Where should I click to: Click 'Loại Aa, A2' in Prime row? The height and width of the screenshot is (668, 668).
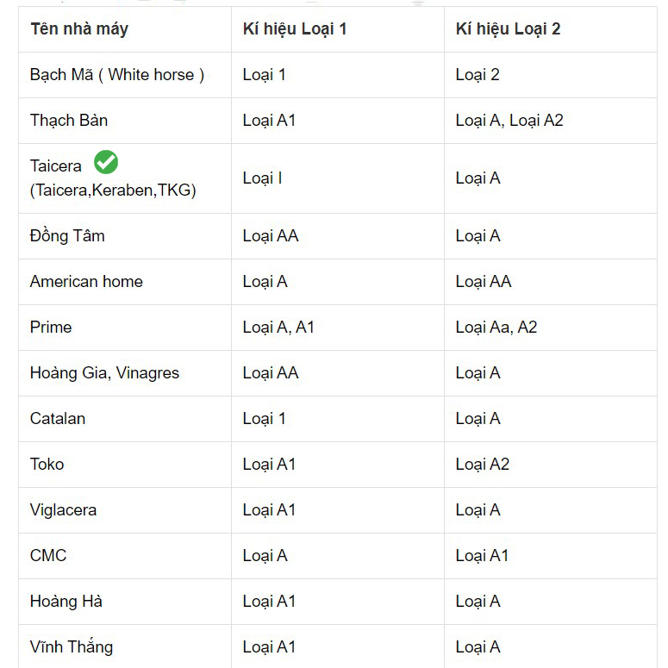point(496,328)
